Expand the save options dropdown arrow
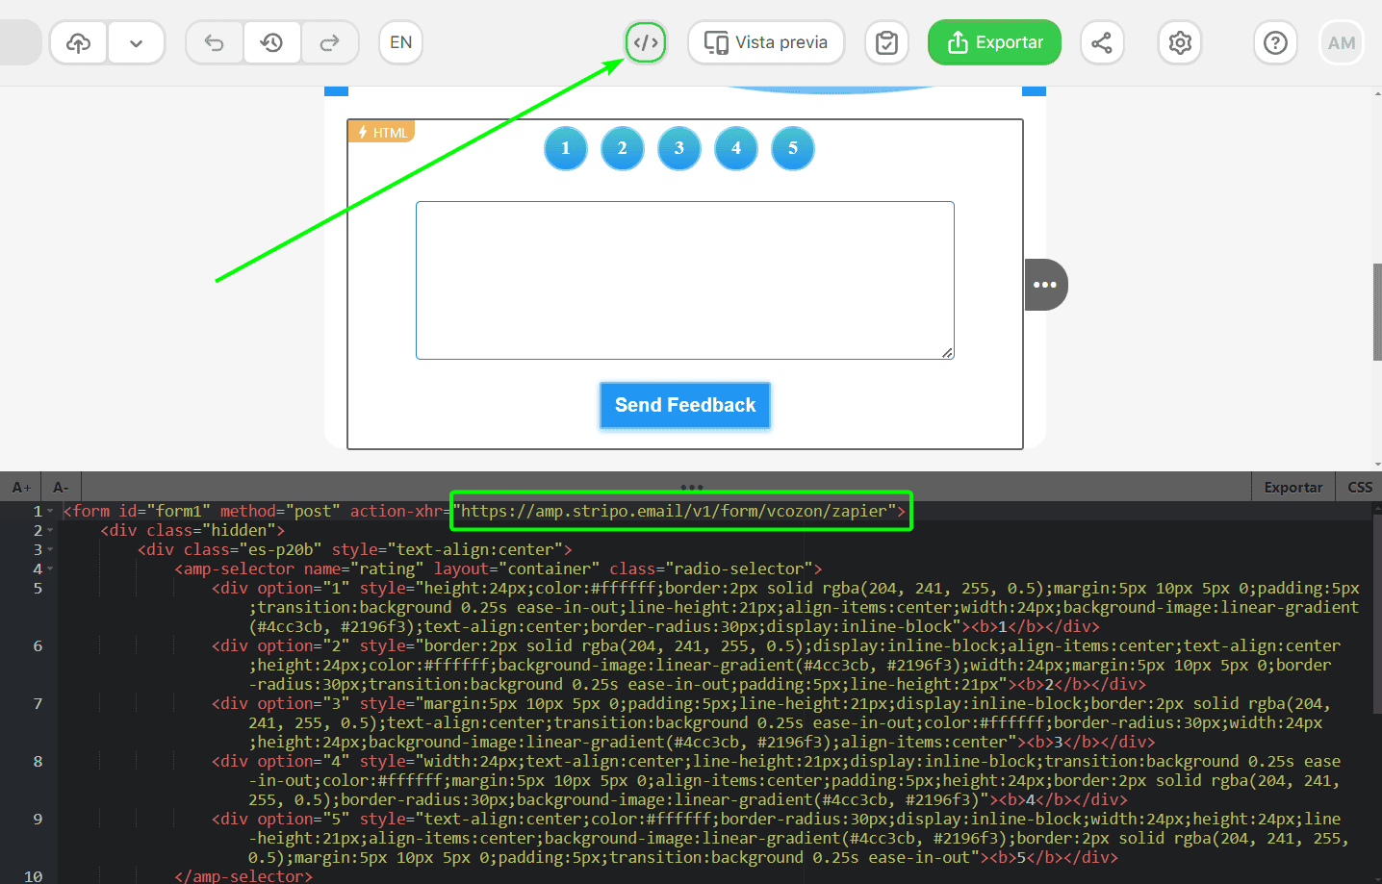Screen dimensions: 1382x884 pyautogui.click(x=136, y=42)
